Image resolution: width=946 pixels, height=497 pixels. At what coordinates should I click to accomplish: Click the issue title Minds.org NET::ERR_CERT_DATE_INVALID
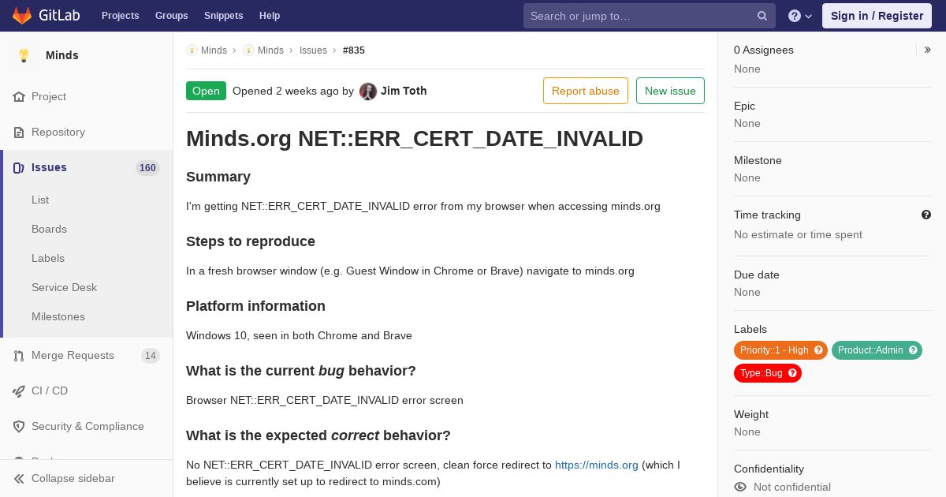tap(415, 139)
